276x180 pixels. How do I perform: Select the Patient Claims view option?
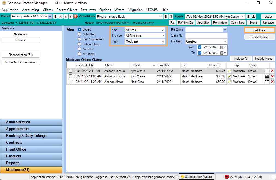79,44
